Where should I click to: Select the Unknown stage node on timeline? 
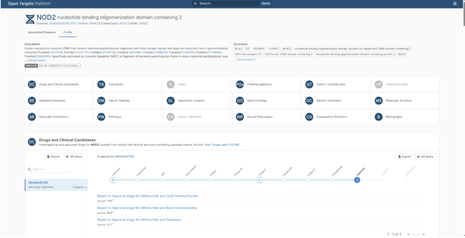click(x=113, y=180)
